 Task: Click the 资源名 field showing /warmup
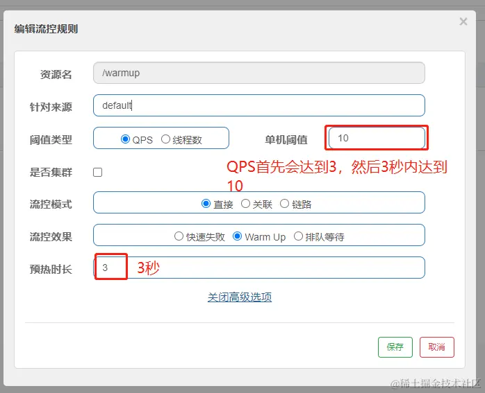[259, 73]
